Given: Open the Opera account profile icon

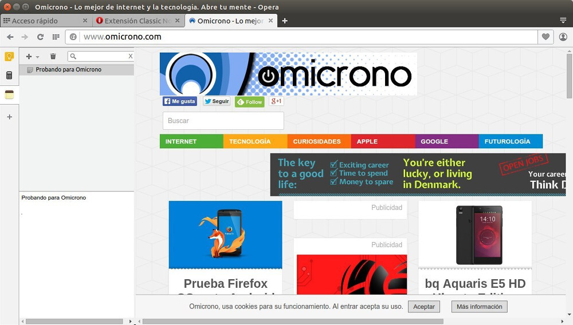Looking at the screenshot, I should coord(563,37).
